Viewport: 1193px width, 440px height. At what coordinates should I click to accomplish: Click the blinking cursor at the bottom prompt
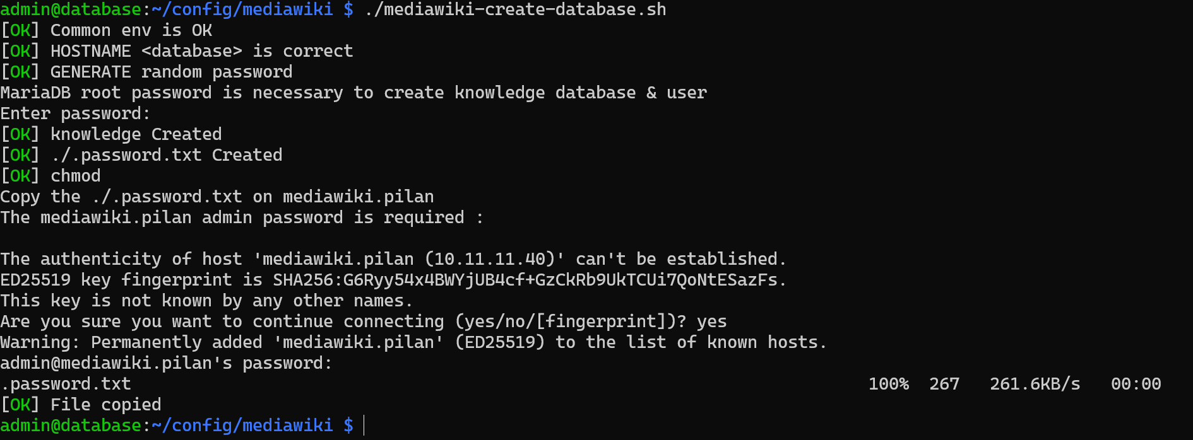coord(364,426)
